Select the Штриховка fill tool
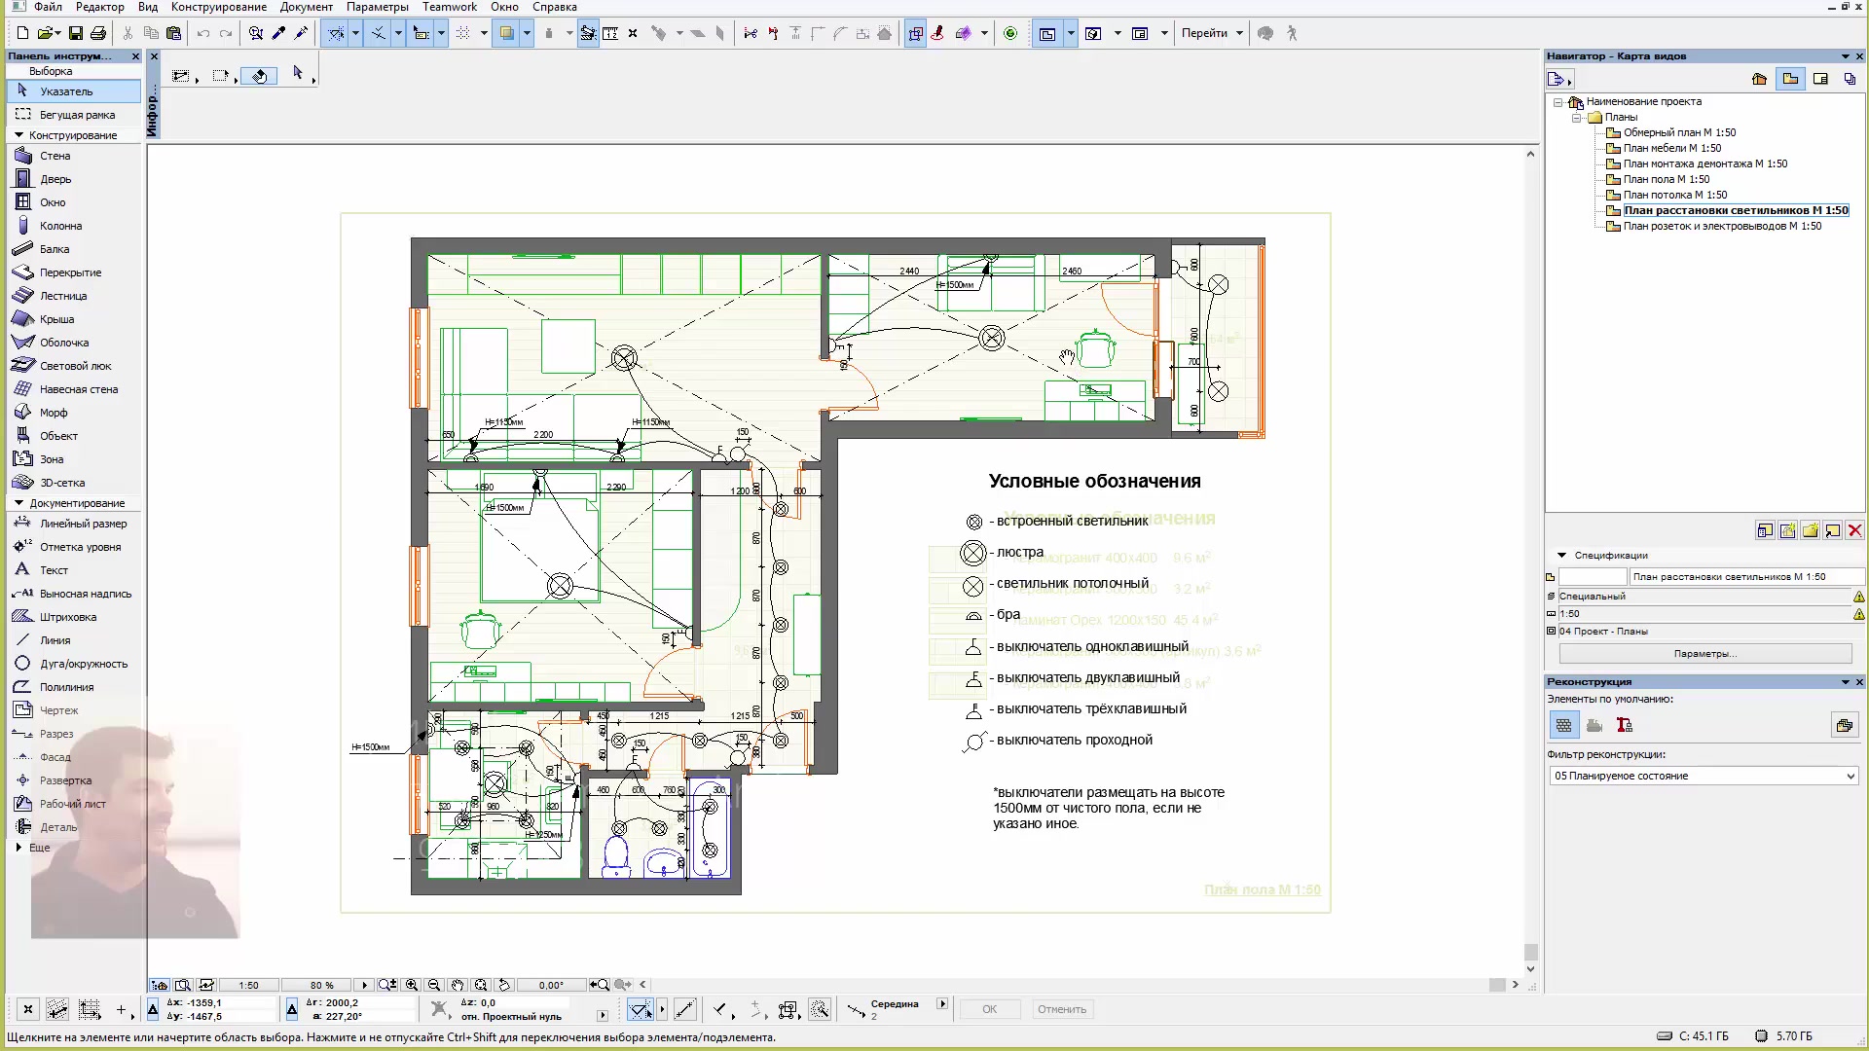Image resolution: width=1869 pixels, height=1051 pixels. click(73, 617)
